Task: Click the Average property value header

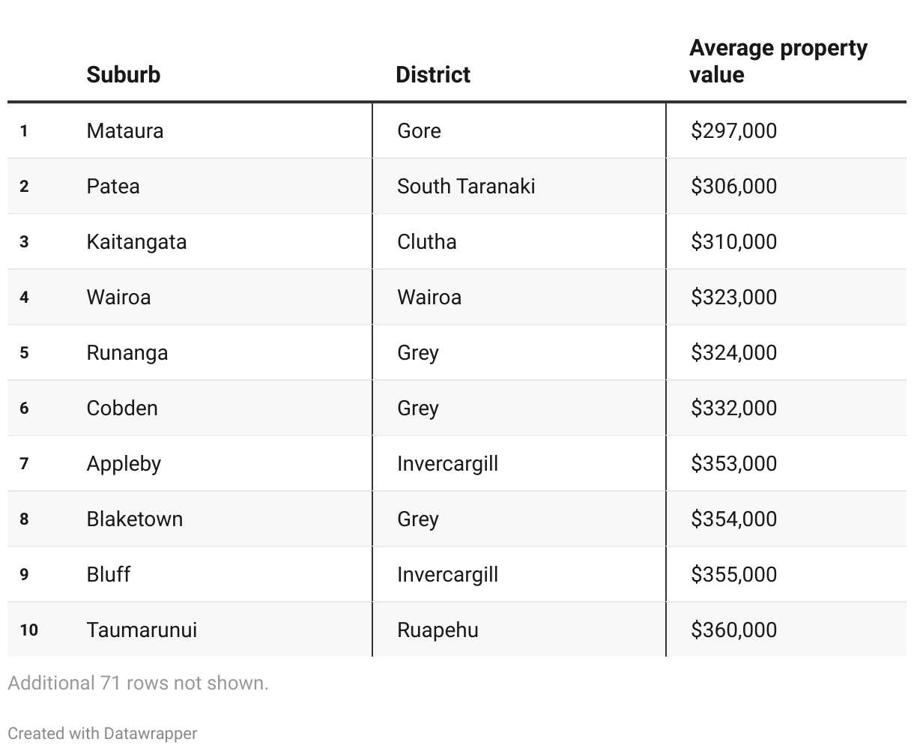Action: [778, 61]
